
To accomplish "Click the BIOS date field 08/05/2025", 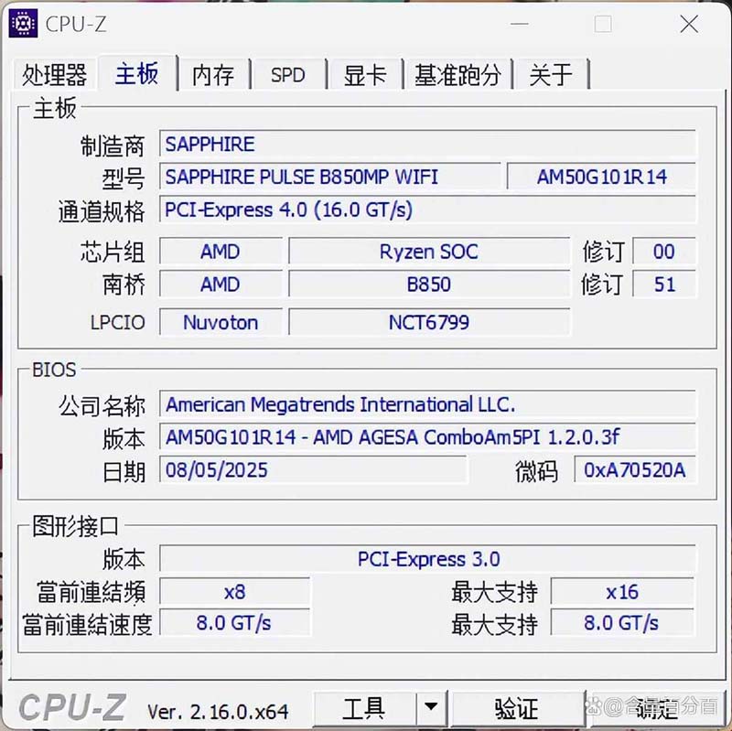I will (x=313, y=470).
